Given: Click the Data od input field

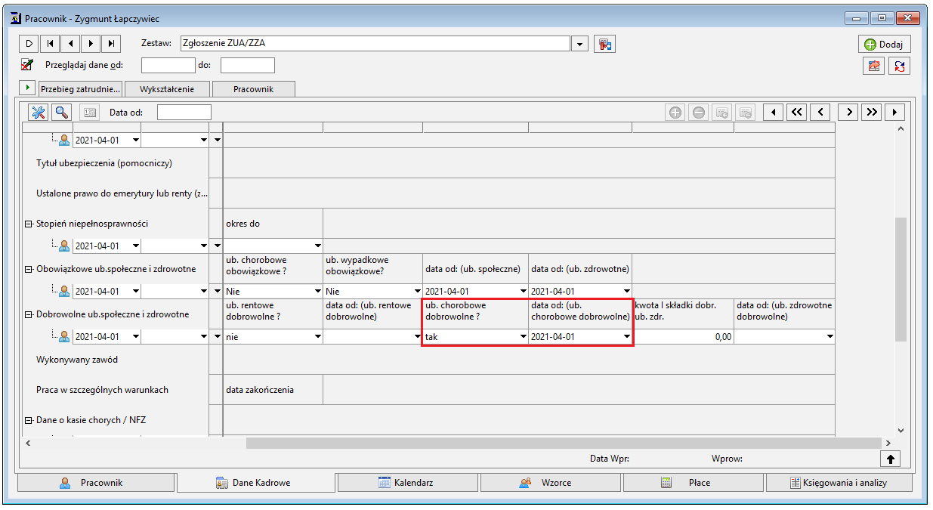Looking at the screenshot, I should click(184, 112).
